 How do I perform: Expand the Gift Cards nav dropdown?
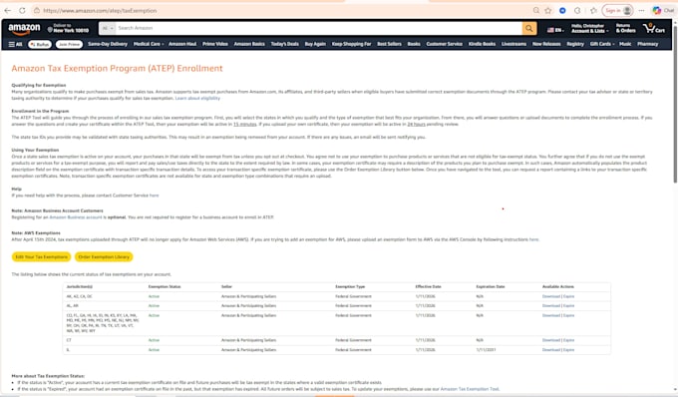(x=602, y=44)
